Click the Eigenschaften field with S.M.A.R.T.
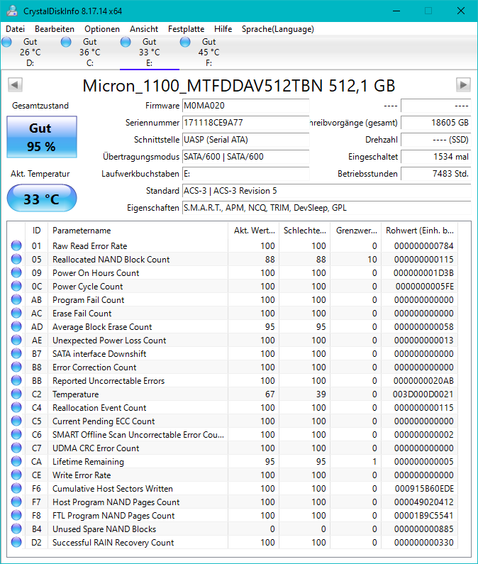The height and width of the screenshot is (564, 478). pyautogui.click(x=326, y=208)
